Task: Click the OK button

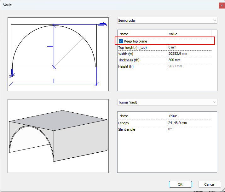Action: [180, 184]
